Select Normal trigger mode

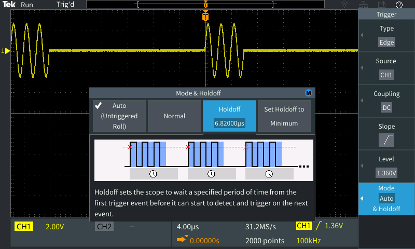174,116
